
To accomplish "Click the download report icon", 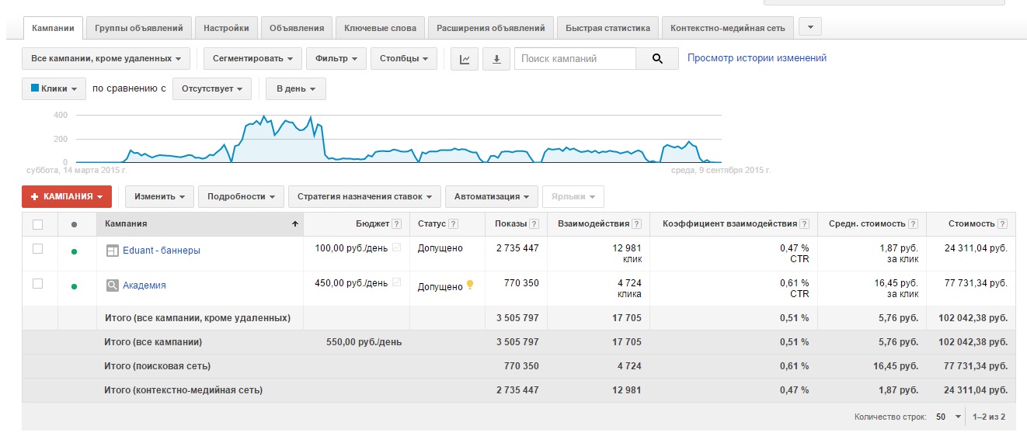I will click(x=496, y=59).
